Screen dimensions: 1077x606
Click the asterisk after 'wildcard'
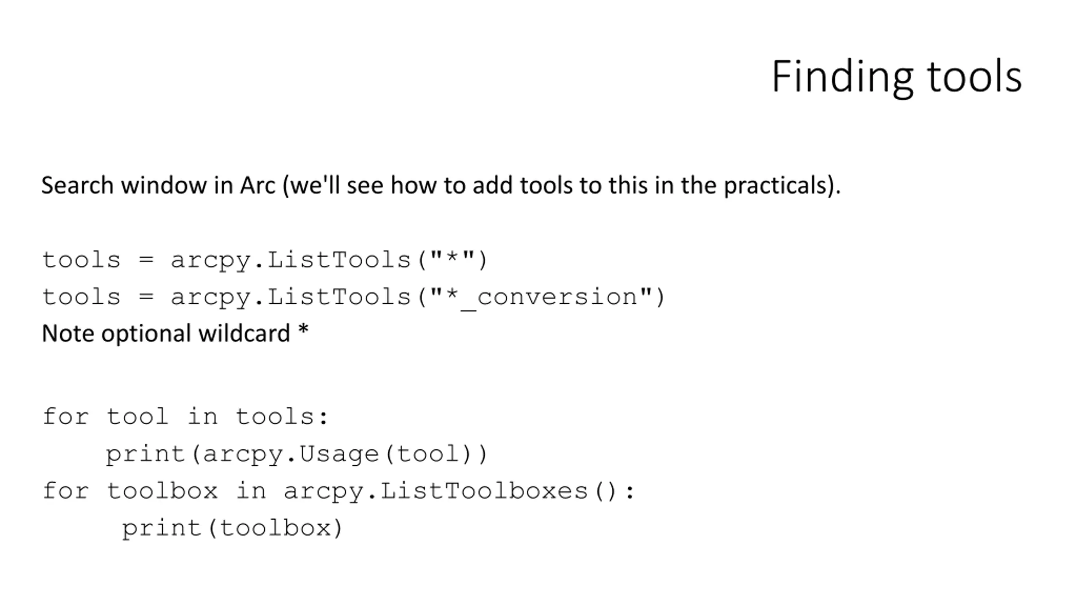coord(303,330)
